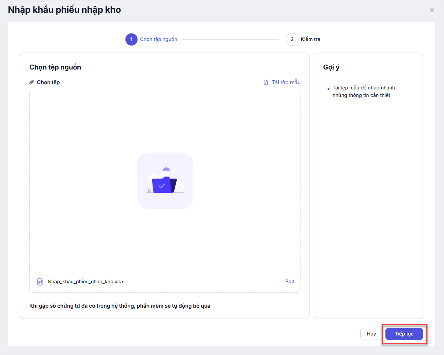
Task: Click the download icon next to Tải tệp mẫu
Action: pos(266,82)
